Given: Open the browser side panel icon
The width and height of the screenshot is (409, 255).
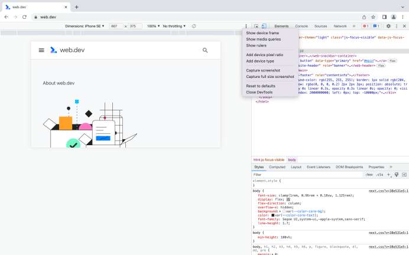Looking at the screenshot, I should 384,17.
